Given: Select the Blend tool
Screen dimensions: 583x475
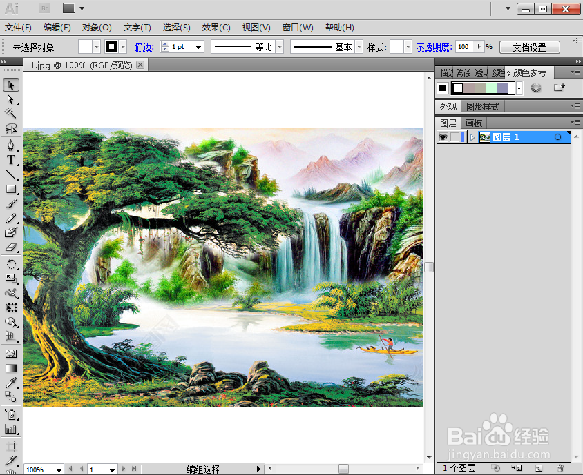Looking at the screenshot, I should pyautogui.click(x=11, y=396).
